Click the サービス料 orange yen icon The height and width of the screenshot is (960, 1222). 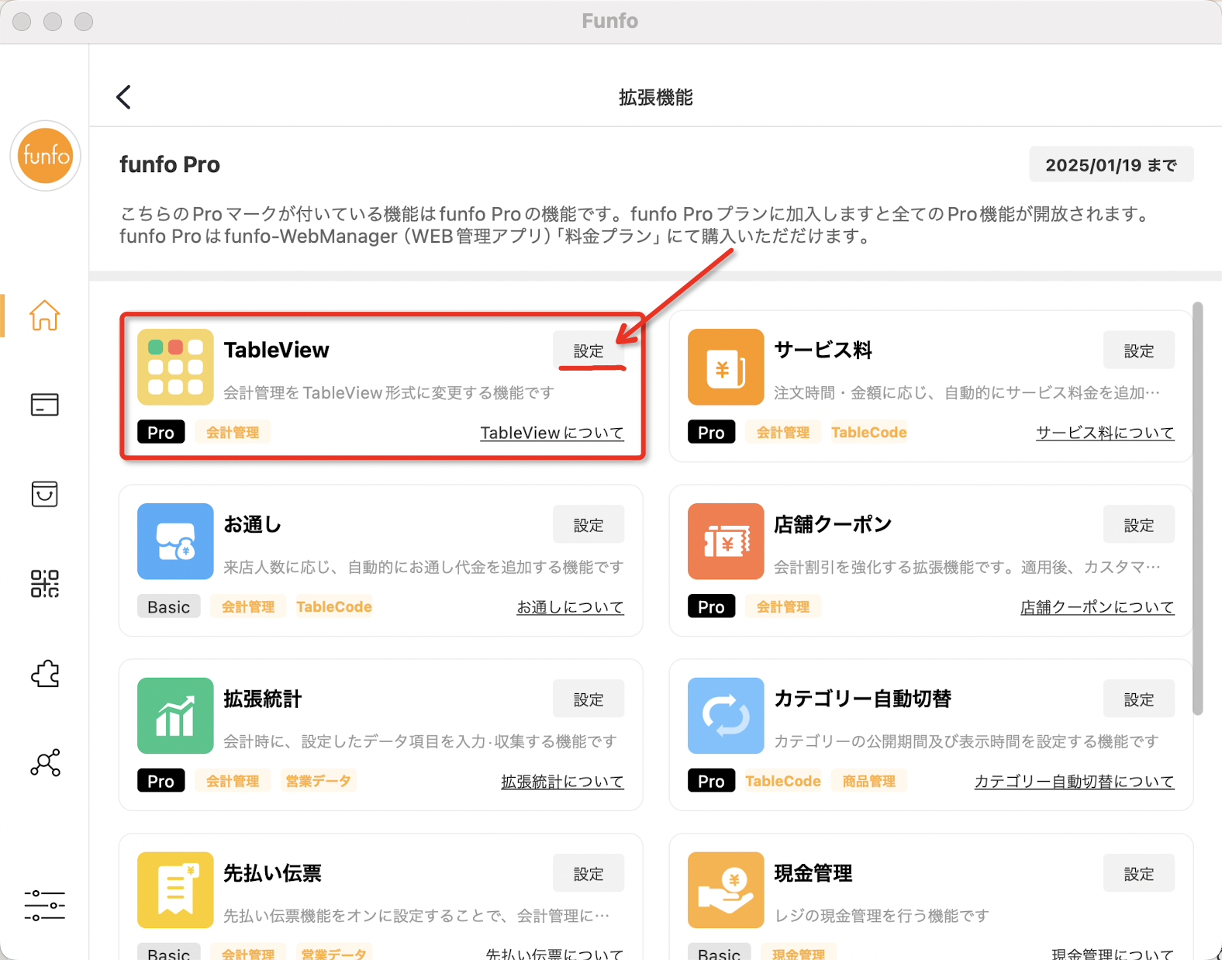pos(726,367)
